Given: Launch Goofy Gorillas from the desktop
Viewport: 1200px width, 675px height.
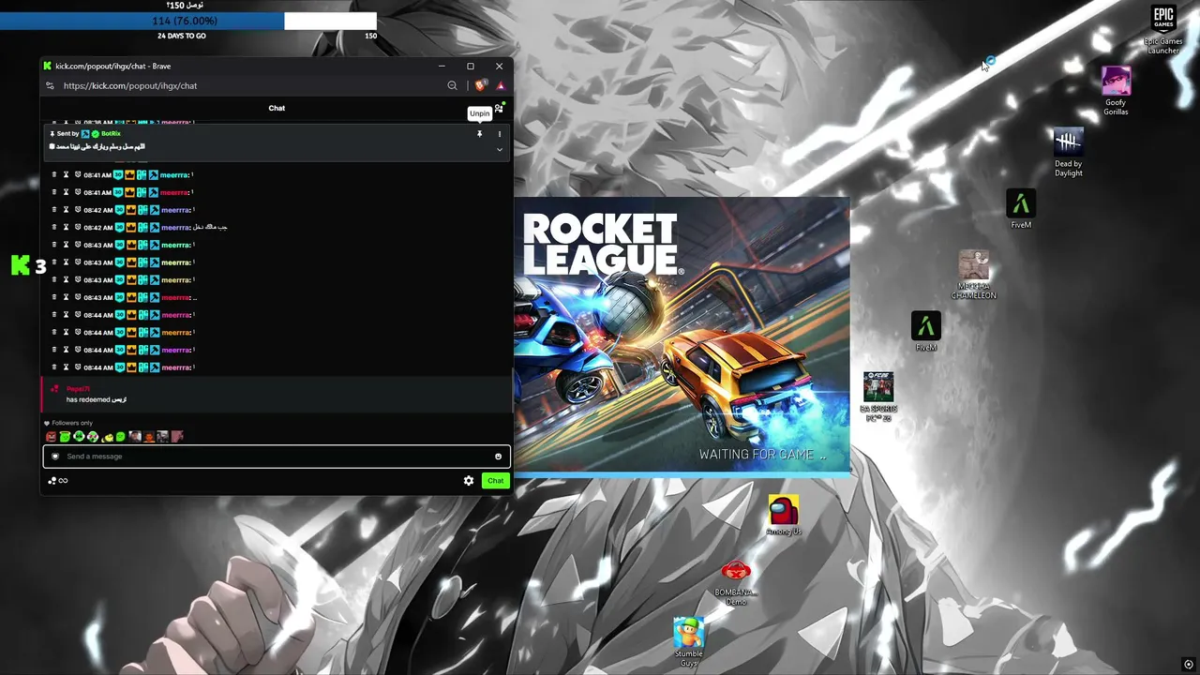Looking at the screenshot, I should click(x=1116, y=91).
